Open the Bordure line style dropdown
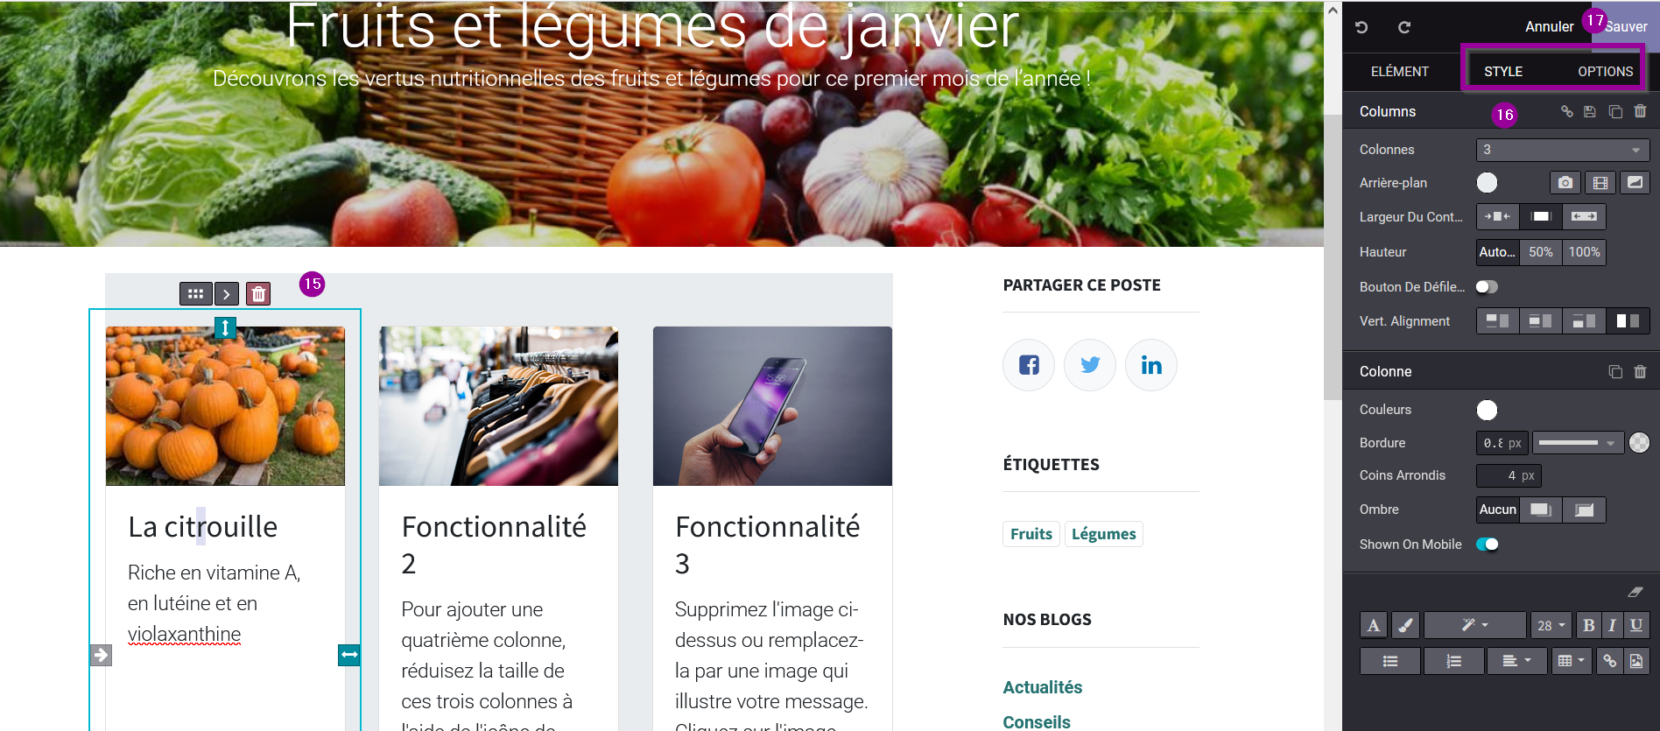This screenshot has width=1660, height=731. (1578, 443)
